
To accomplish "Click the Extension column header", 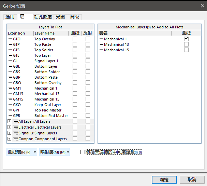I will pos(20,33).
